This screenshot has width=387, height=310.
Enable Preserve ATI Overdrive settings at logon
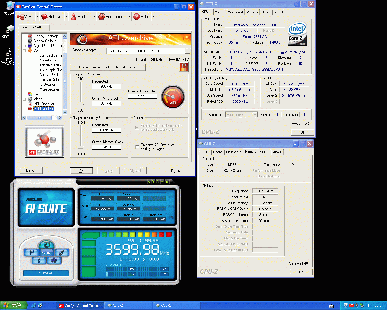pyautogui.click(x=137, y=147)
